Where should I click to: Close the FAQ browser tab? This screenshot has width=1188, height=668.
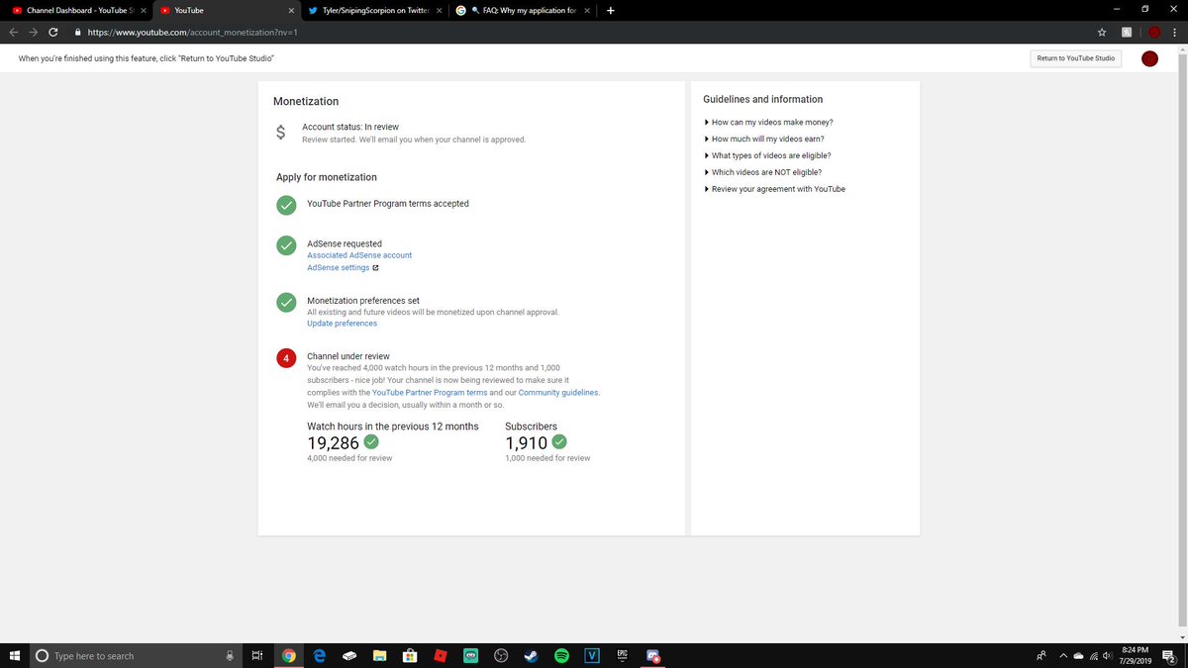tap(587, 11)
